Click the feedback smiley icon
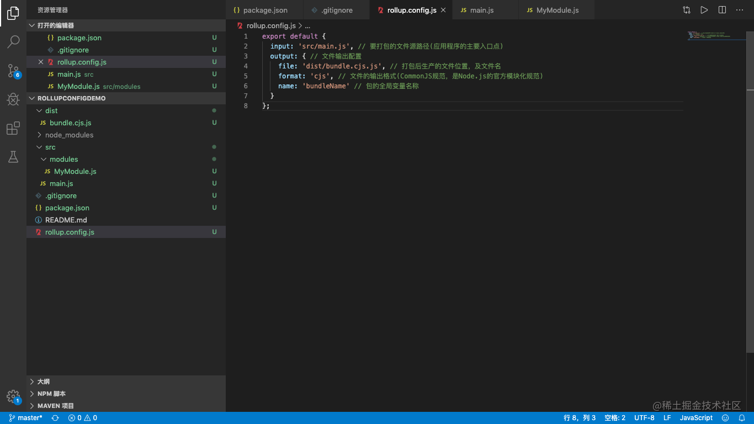 (725, 418)
